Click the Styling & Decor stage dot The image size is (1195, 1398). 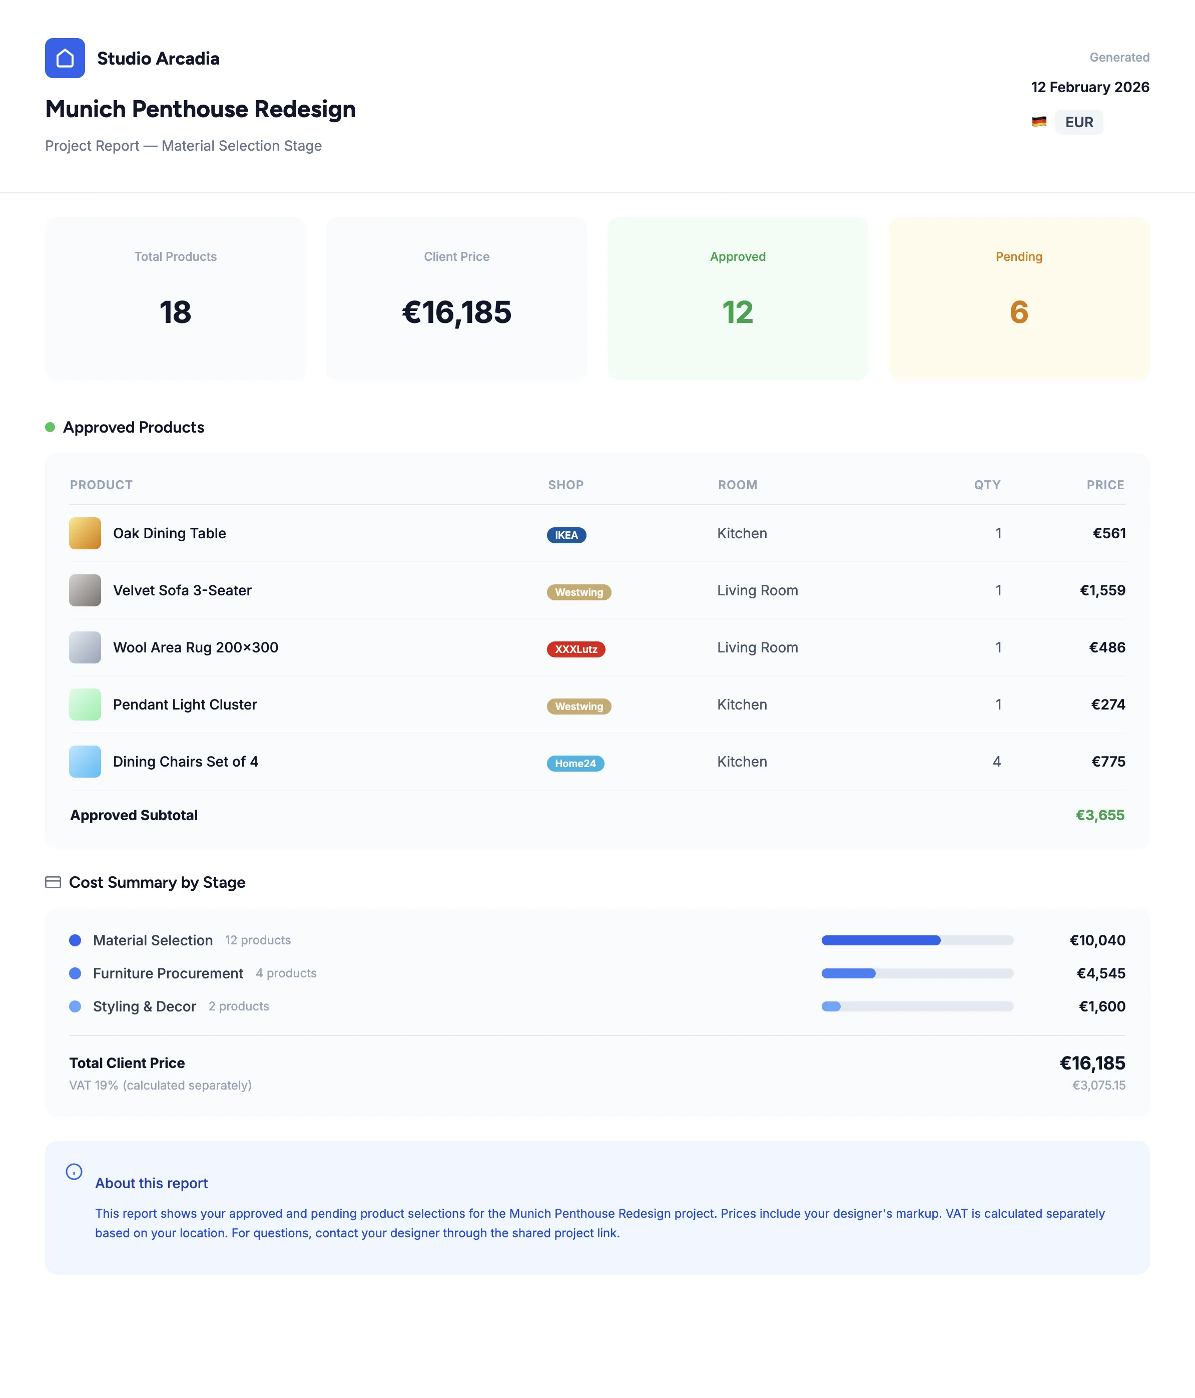76,1006
